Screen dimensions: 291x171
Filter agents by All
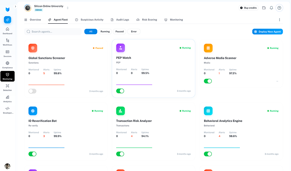click(x=91, y=32)
